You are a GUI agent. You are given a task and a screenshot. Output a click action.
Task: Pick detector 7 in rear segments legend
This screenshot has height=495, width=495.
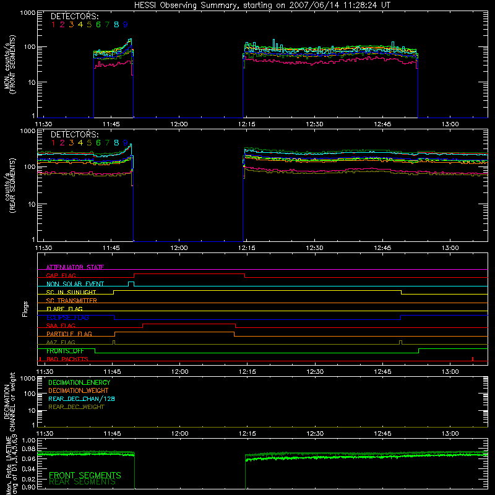(x=107, y=143)
